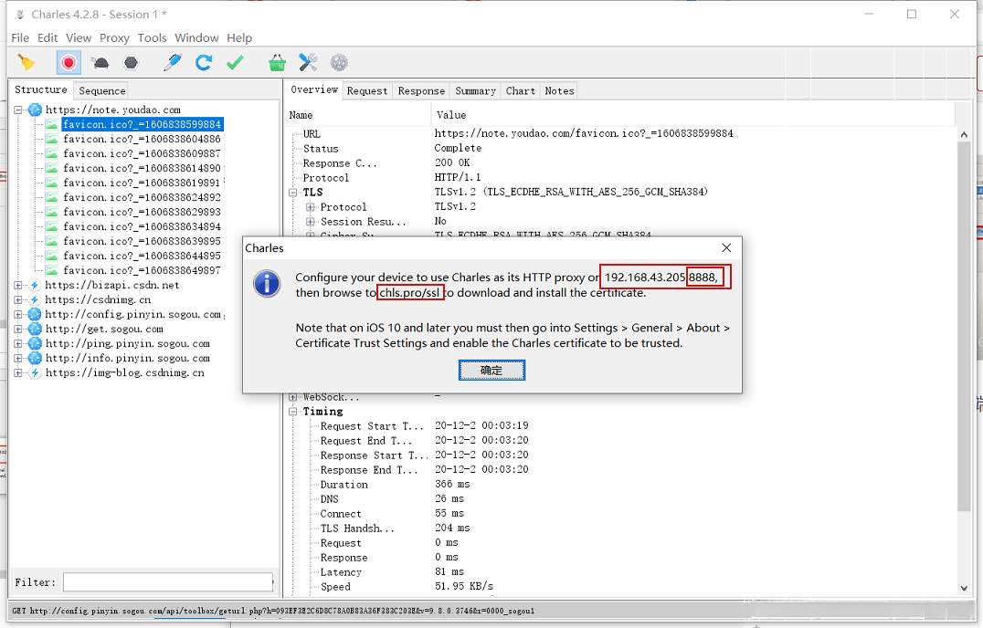Clear session with the broom icon
Screen dimensions: 983x628
[x=26, y=63]
